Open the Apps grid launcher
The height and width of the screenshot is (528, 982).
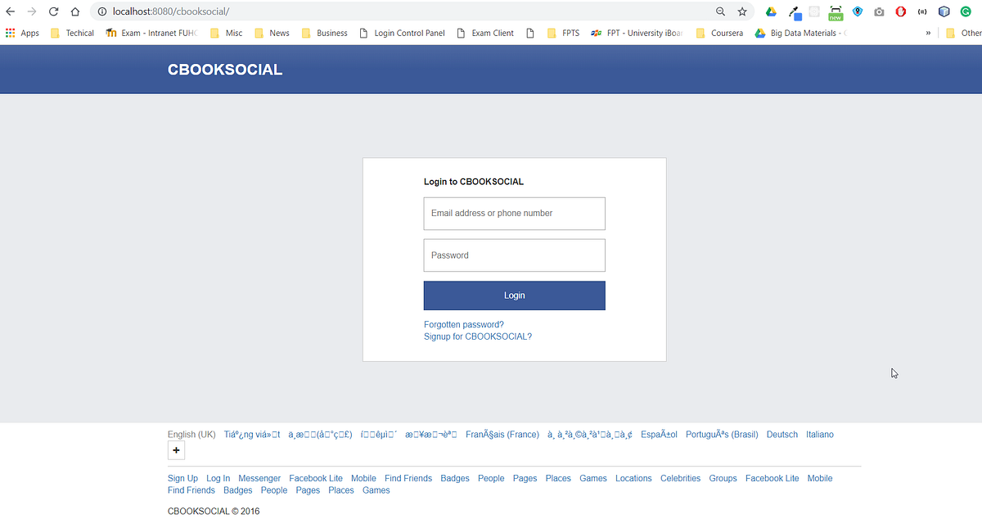(10, 33)
